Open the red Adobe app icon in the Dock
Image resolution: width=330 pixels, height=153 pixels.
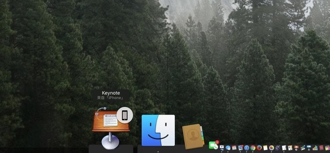point(321,148)
